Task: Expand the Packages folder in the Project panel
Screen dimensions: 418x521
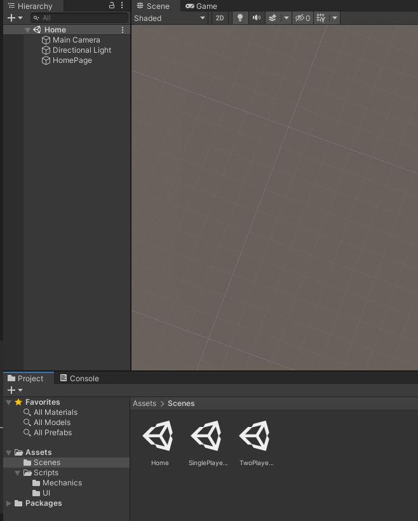Action: click(x=9, y=503)
